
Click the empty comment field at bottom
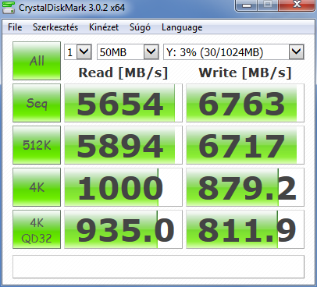[x=158, y=267]
